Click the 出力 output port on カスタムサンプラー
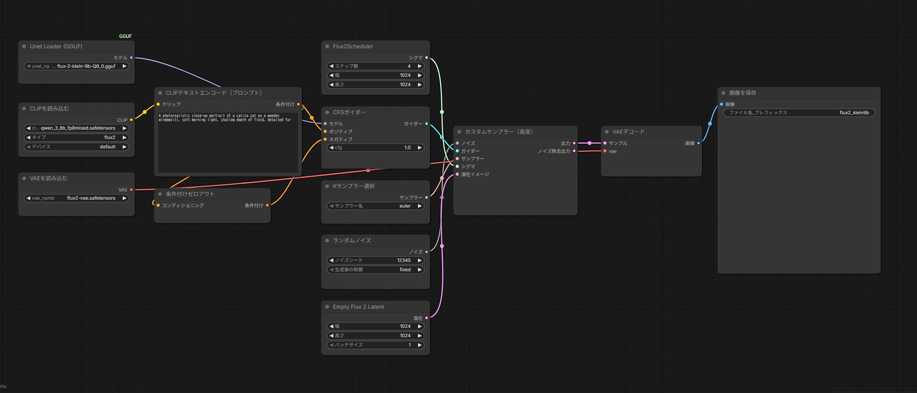This screenshot has height=393, width=917. point(574,143)
